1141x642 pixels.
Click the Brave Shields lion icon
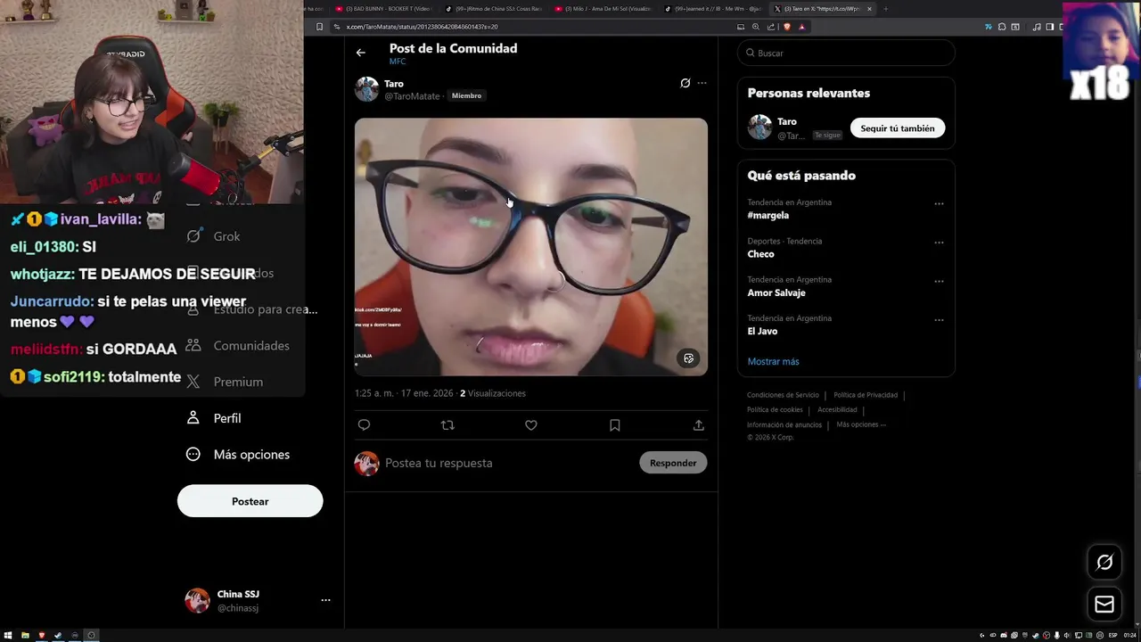click(788, 27)
